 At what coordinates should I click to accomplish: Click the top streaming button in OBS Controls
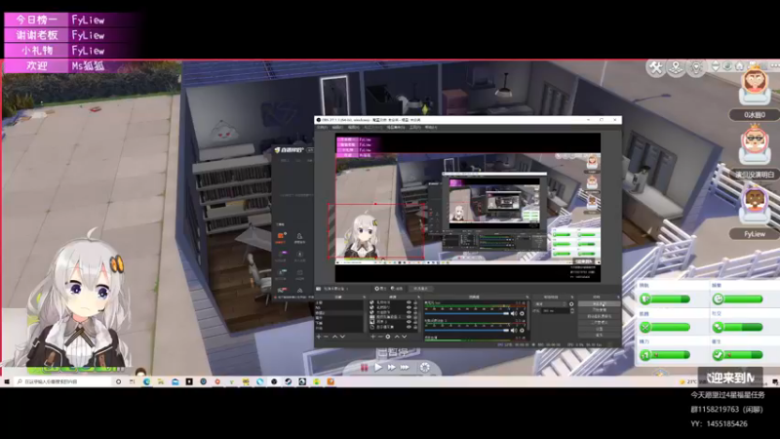[600, 304]
